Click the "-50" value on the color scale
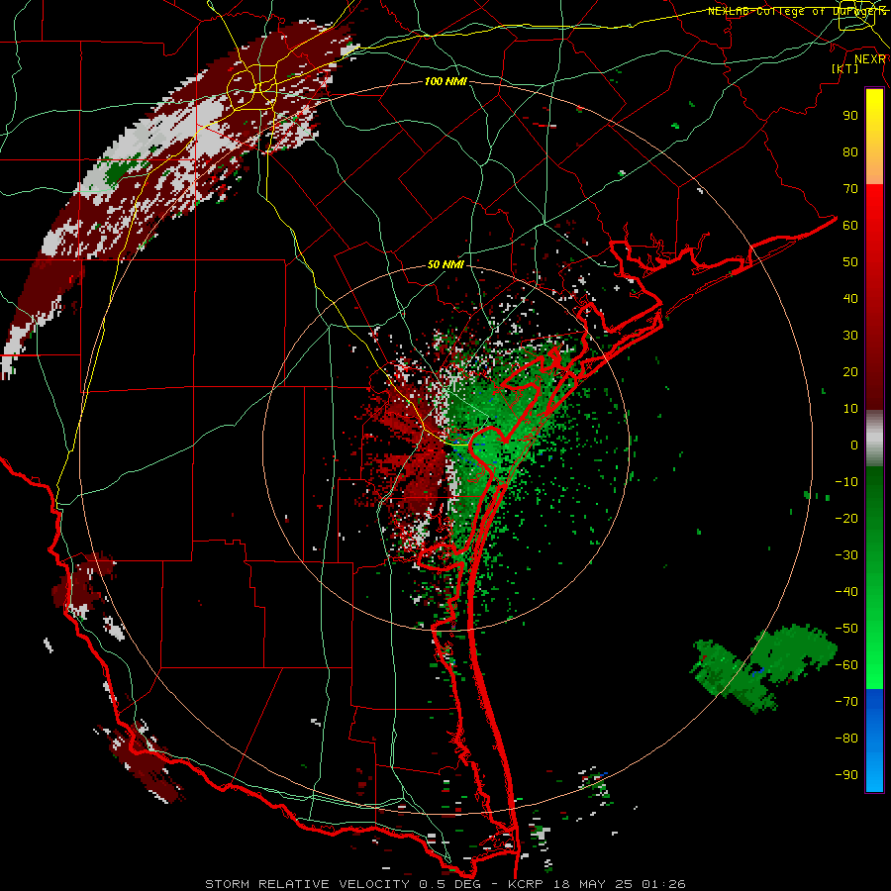This screenshot has height=891, width=891. click(846, 629)
